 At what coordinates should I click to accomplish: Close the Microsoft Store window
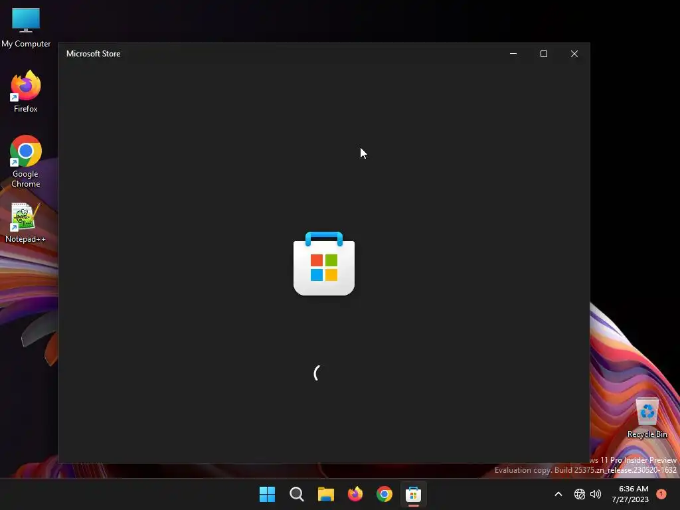pyautogui.click(x=574, y=54)
